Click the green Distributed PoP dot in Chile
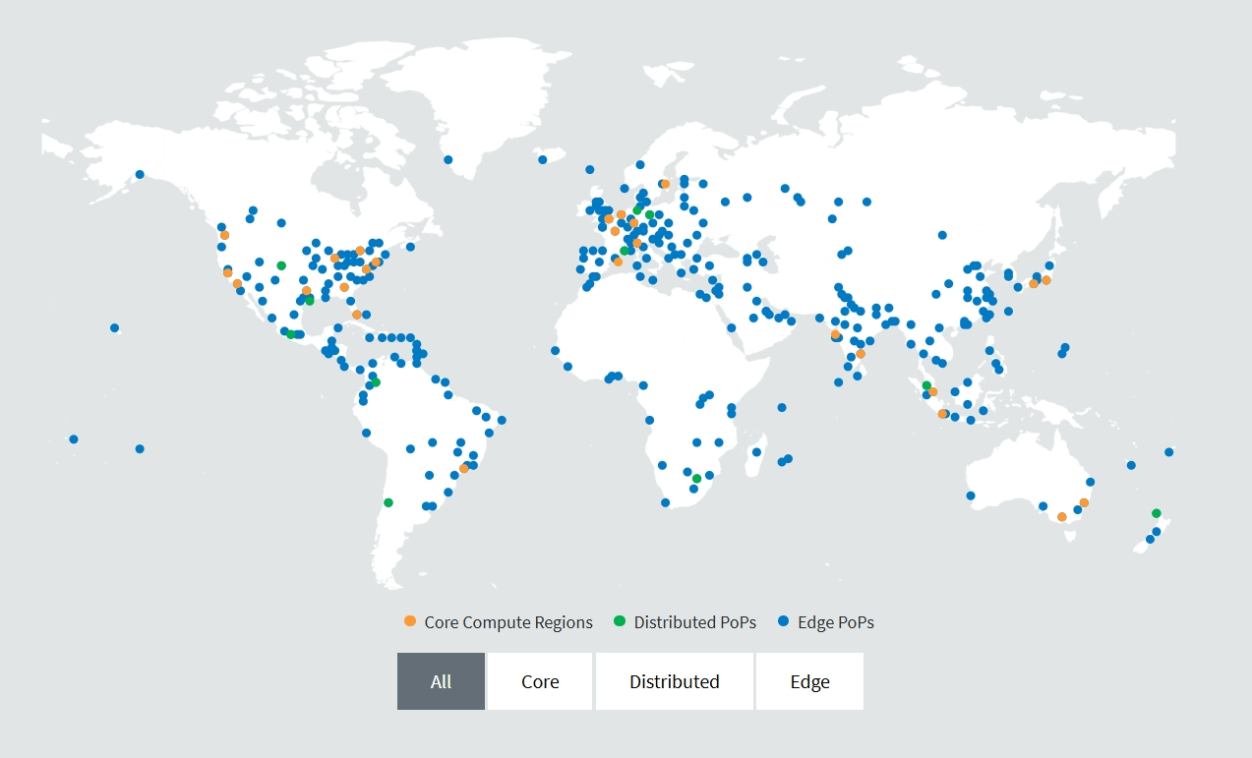 (x=388, y=502)
